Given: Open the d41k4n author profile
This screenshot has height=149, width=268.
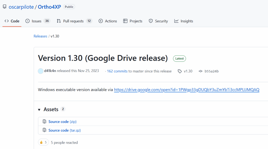Looking at the screenshot, I should tap(50, 71).
